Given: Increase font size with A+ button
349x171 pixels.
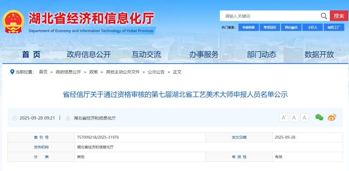Looking at the screenshot, I should 284,118.
